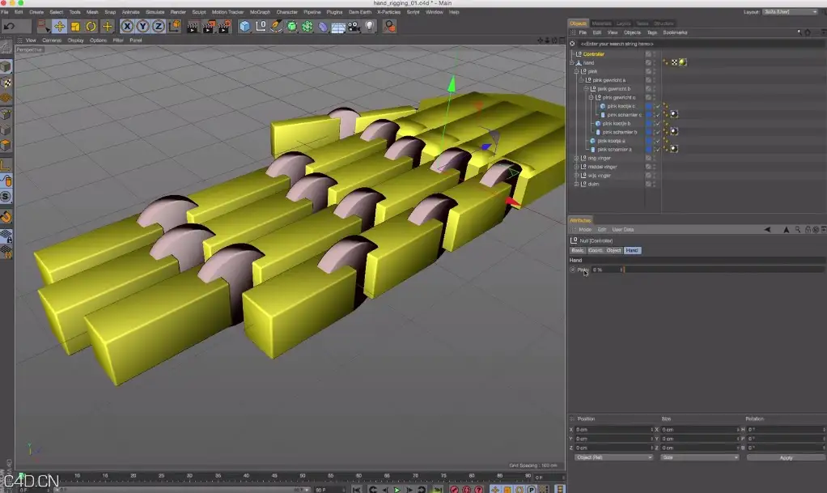Image resolution: width=827 pixels, height=493 pixels.
Task: Select the Move tool
Action: click(60, 26)
